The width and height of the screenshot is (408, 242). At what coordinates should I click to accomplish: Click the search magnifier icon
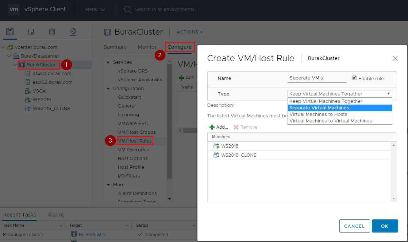tap(128, 9)
